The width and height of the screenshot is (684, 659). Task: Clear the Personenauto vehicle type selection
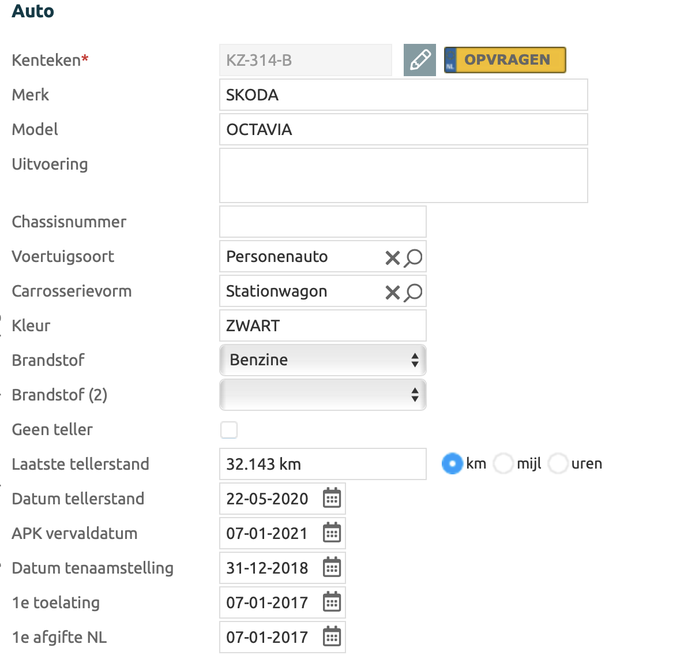click(x=392, y=257)
